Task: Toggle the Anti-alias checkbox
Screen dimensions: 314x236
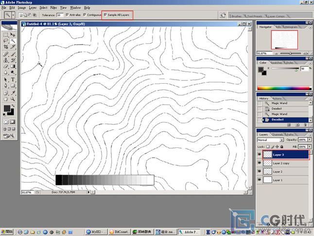Action: tap(67, 15)
